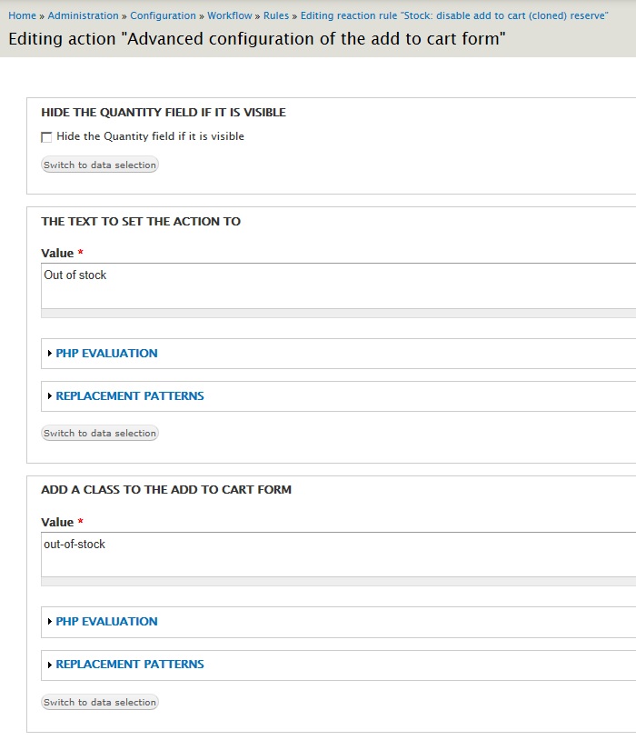Click the disclosure triangle beside PHP EVALUATION
The width and height of the screenshot is (636, 740).
[51, 354]
